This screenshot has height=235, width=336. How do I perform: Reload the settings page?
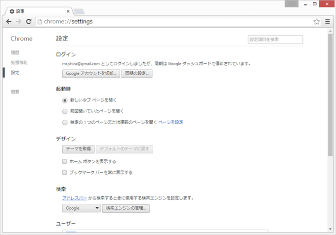tap(29, 21)
